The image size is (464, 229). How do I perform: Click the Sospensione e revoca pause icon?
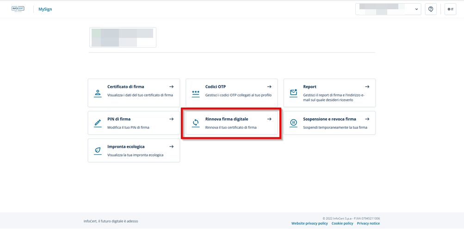(x=293, y=123)
